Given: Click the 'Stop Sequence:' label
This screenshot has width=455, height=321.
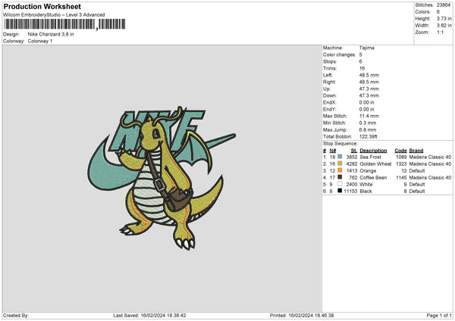Looking at the screenshot, I should [x=340, y=144].
